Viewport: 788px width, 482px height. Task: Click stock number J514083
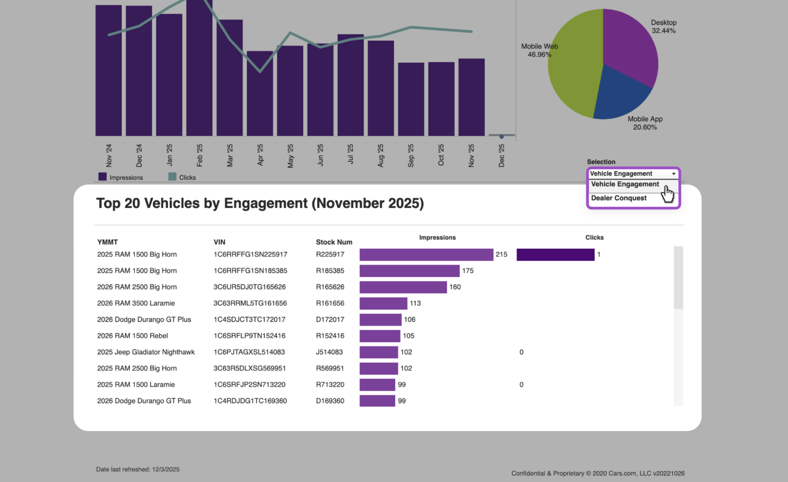[329, 352]
